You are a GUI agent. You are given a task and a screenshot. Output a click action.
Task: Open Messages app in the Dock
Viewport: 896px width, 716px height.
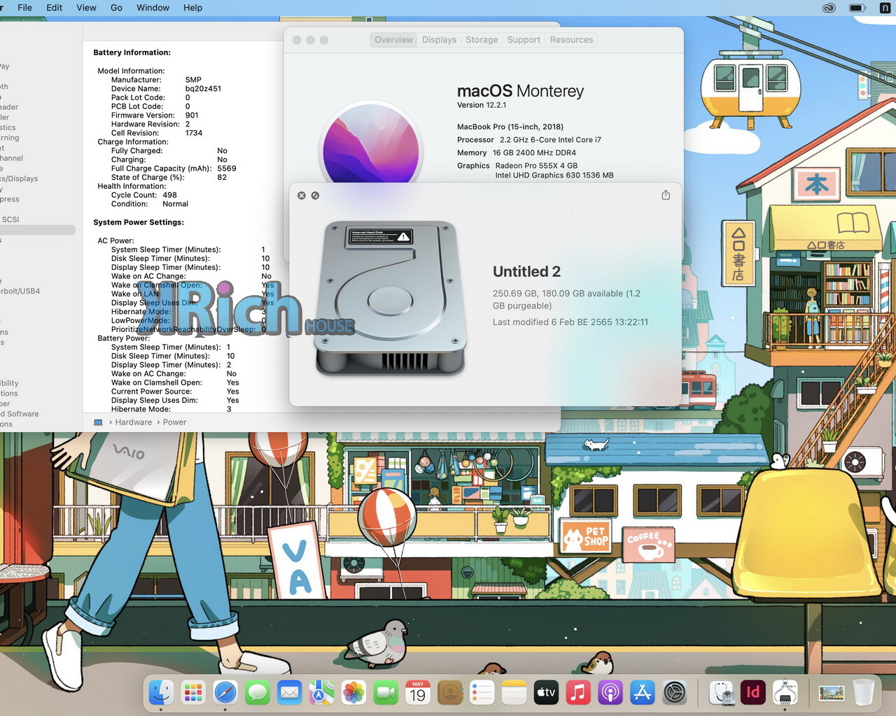click(x=258, y=693)
